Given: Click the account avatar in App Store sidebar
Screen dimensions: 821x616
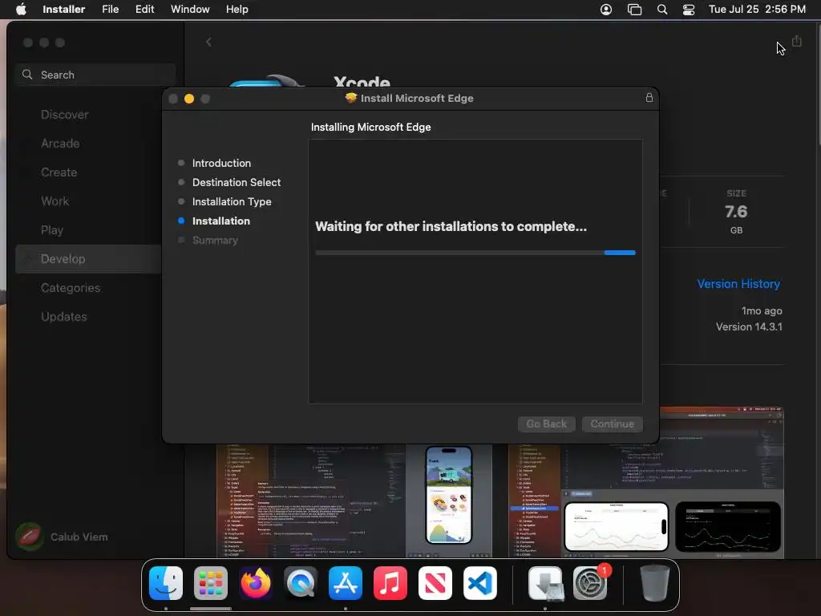Looking at the screenshot, I should tap(30, 537).
